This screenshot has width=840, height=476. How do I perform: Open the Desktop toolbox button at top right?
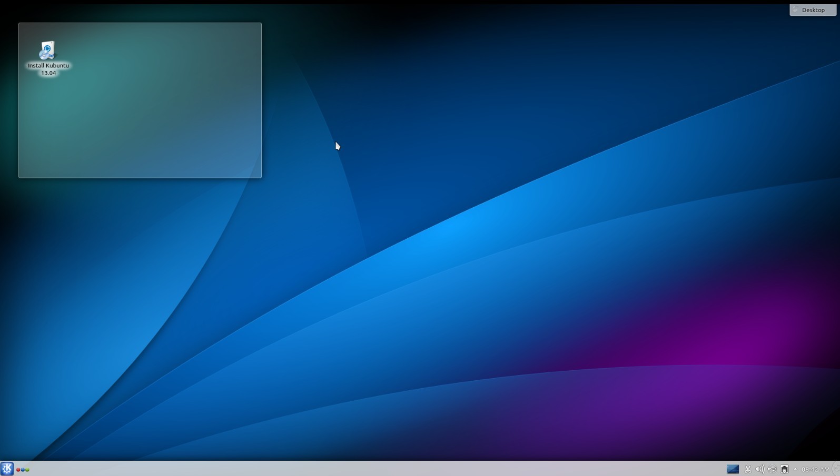point(813,10)
